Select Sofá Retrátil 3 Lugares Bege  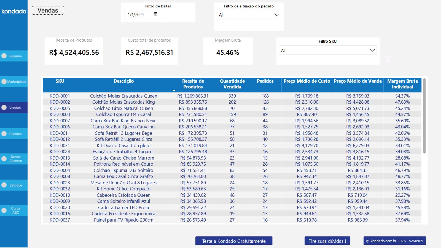123,133
